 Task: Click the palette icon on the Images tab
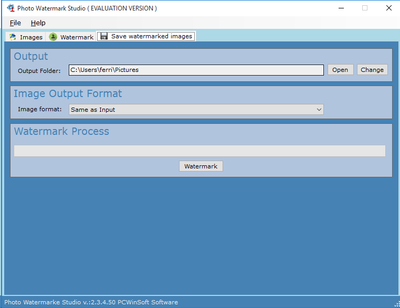pos(13,37)
